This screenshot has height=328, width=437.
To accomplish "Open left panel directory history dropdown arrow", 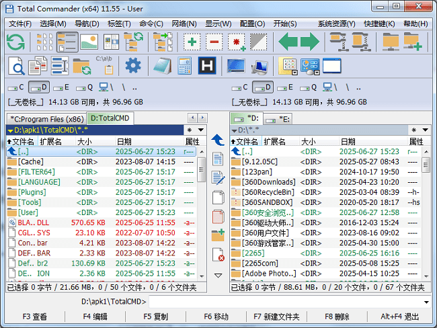I will pos(200,130).
